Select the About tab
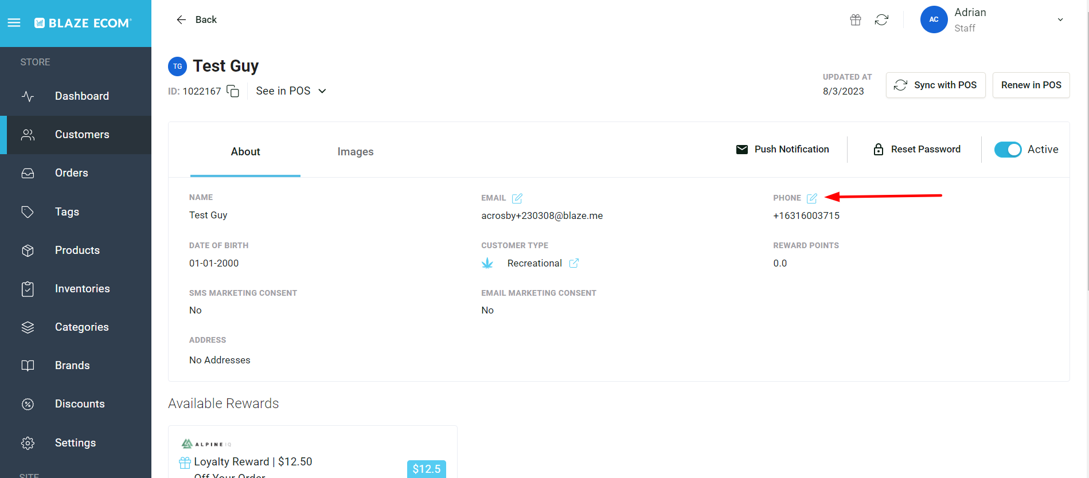 click(x=245, y=152)
